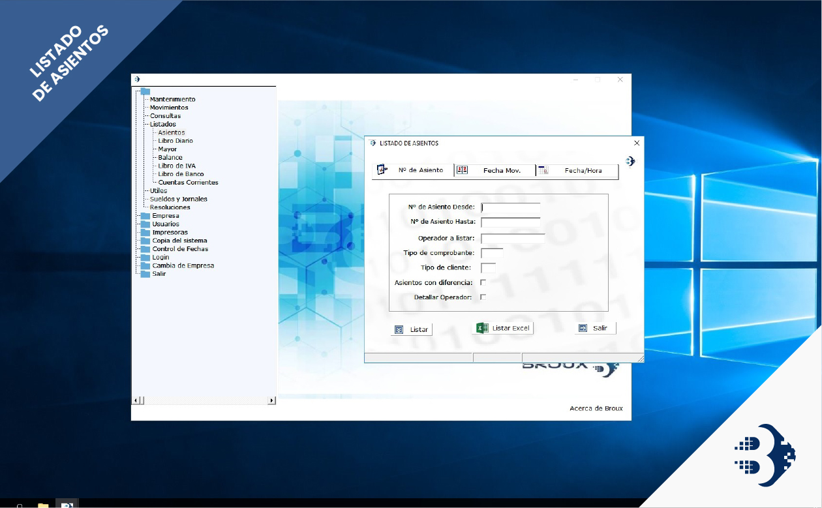Click the Listar button
822x508 pixels.
point(412,329)
